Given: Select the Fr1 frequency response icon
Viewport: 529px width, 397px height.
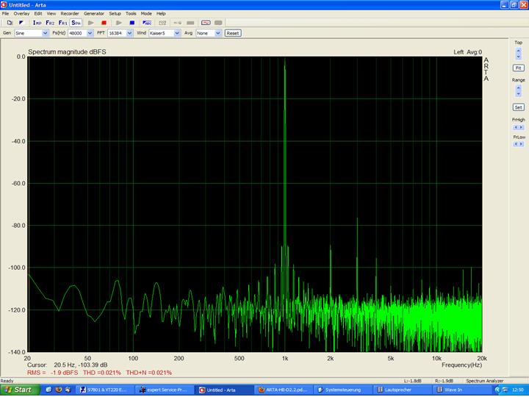Looking at the screenshot, I should click(x=63, y=23).
